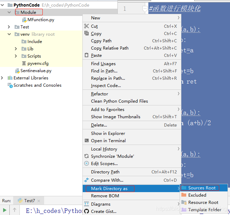Click the Open in Terminal icon
The width and height of the screenshot is (230, 215).
[87, 141]
